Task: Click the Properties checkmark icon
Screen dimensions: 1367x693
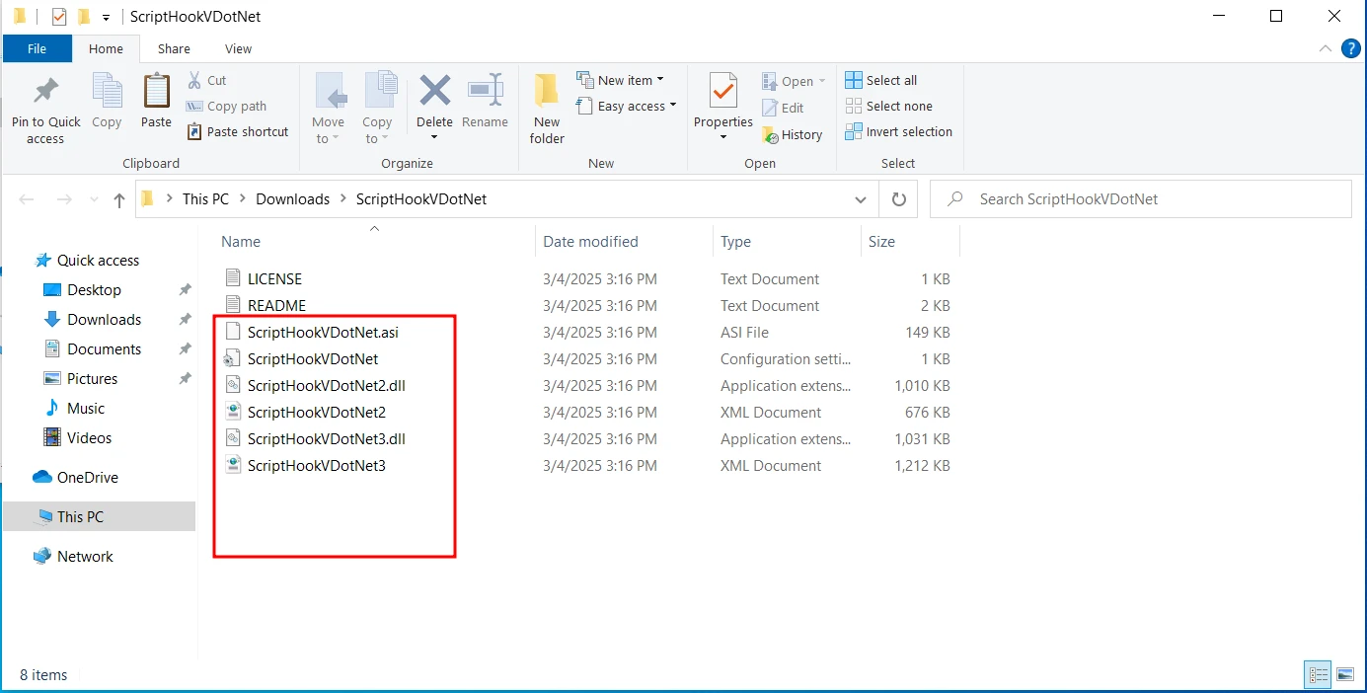Action: (x=723, y=92)
